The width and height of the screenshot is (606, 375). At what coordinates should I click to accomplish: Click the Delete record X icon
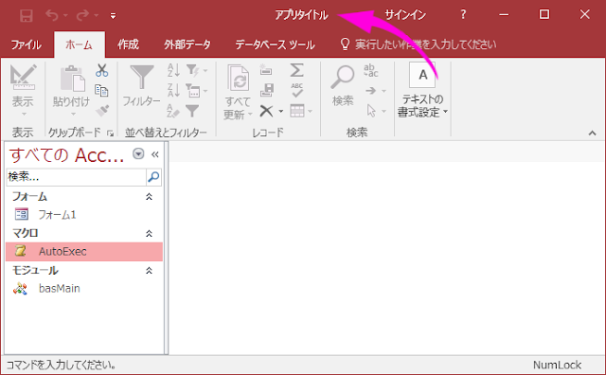click(x=266, y=112)
